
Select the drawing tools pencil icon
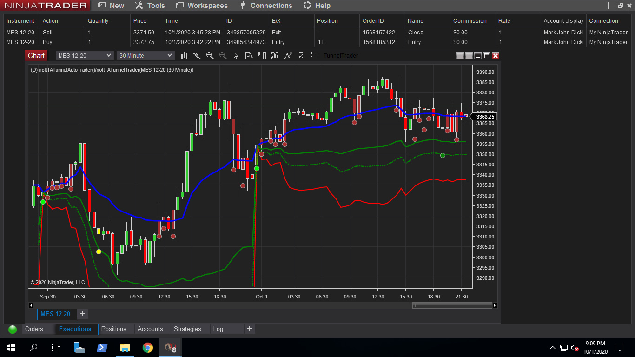point(197,55)
